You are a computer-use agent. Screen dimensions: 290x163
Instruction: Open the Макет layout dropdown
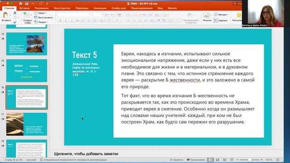point(41,13)
